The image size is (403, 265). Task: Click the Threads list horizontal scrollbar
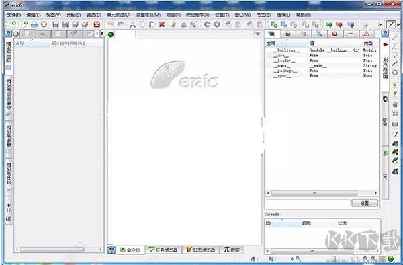pos(322,250)
